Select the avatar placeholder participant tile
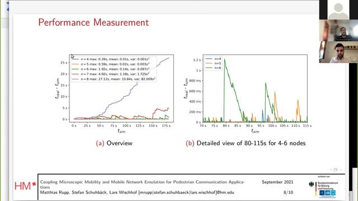This screenshot has height=201, width=358. pyautogui.click(x=338, y=9)
